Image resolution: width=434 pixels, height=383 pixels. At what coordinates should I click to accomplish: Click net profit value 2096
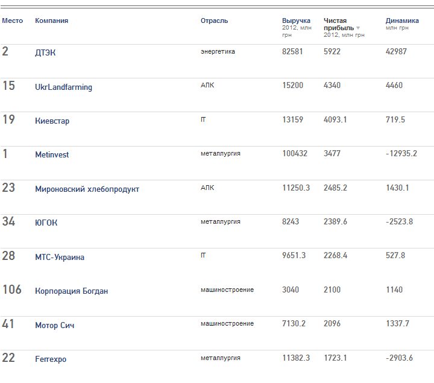(332, 323)
